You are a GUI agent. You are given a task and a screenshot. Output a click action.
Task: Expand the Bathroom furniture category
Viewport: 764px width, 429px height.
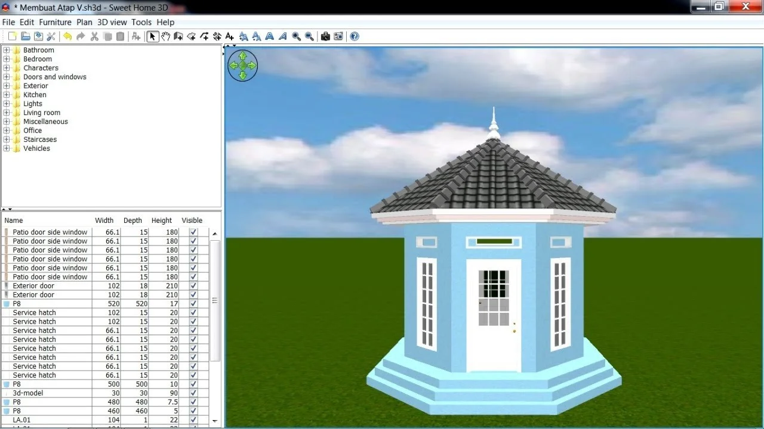click(7, 50)
